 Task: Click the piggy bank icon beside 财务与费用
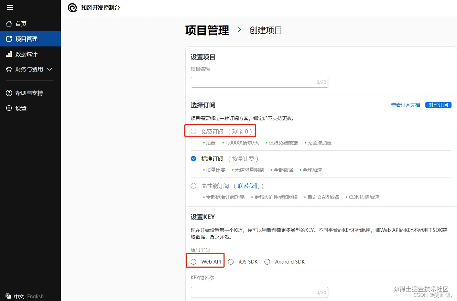pos(9,69)
